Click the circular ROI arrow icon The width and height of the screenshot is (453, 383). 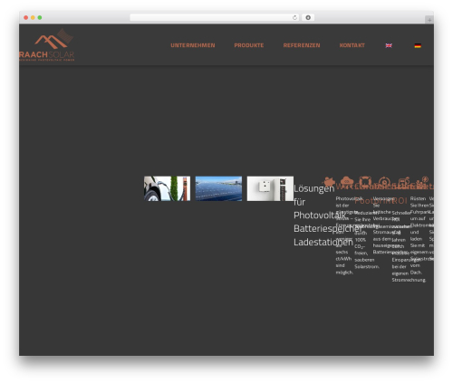point(384,182)
